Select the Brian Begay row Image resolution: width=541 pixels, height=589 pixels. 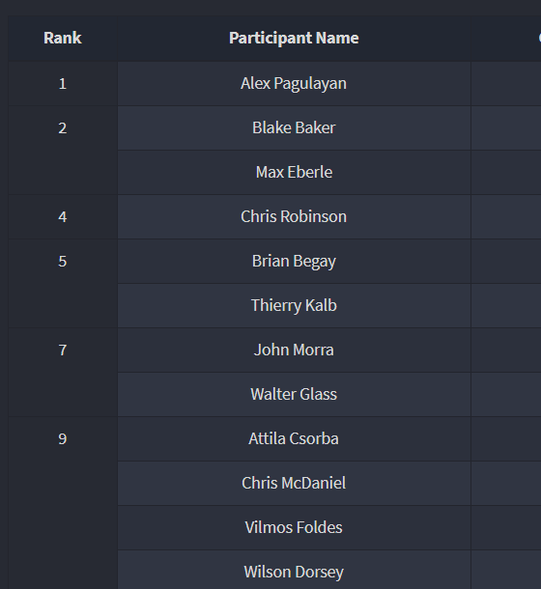pos(294,261)
